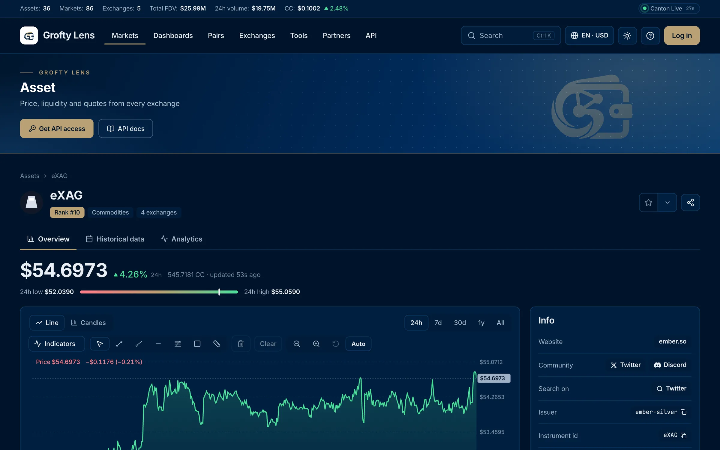Switch chart to Line mode
Image resolution: width=720 pixels, height=450 pixels.
pyautogui.click(x=47, y=323)
